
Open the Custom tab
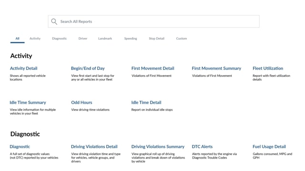[182, 38]
